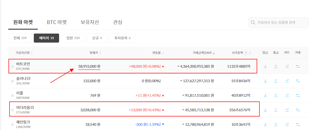This screenshot has height=130, width=310.
Task: Select the 신규 4 filter
Action: [x=97, y=38]
